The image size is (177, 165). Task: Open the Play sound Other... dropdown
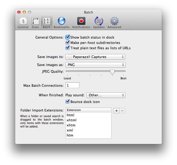(x=106, y=95)
